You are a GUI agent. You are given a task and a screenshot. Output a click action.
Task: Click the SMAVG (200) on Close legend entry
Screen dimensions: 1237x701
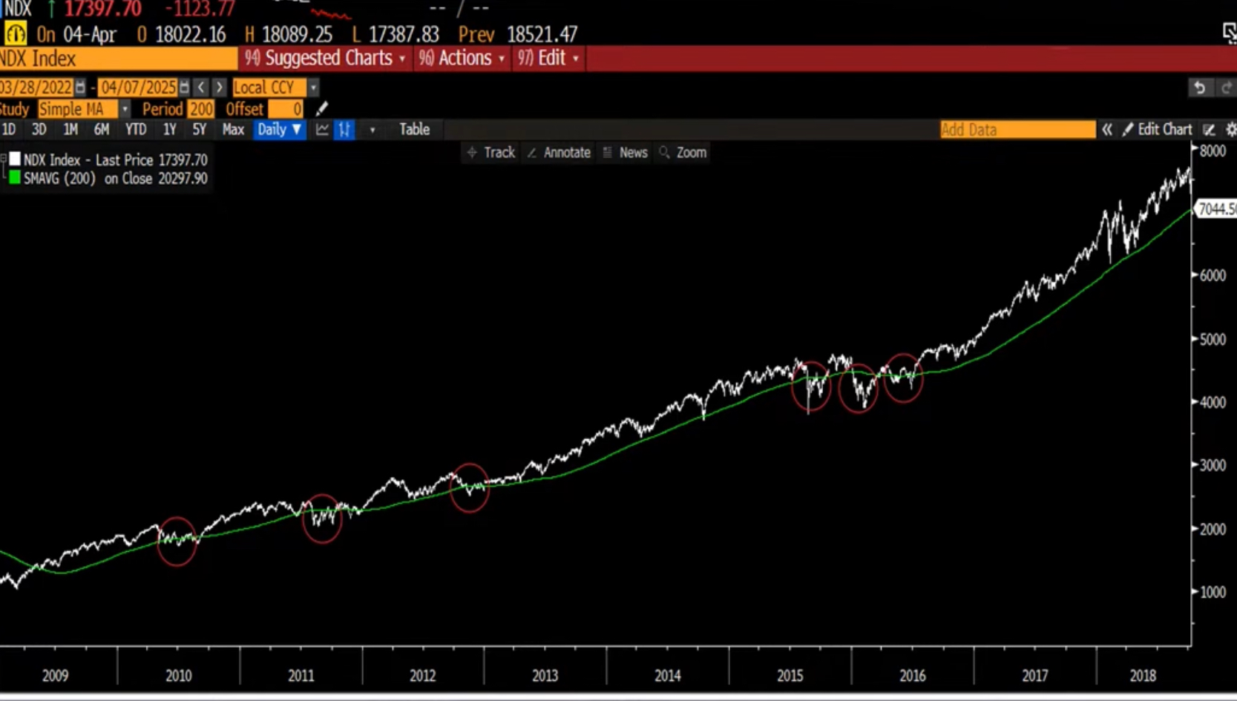click(x=115, y=178)
